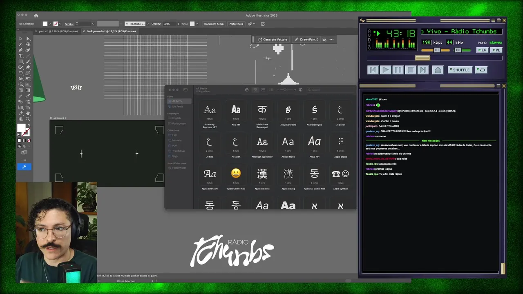
Task: Set fill mode to None in toolbar
Action: [29, 140]
